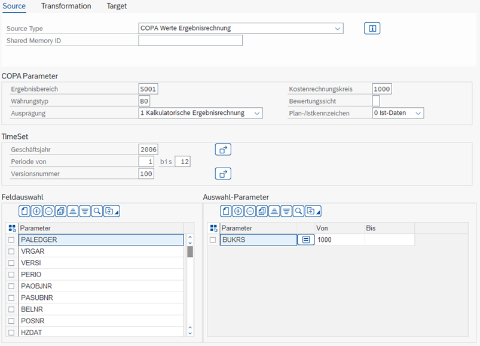The height and width of the screenshot is (346, 480).
Task: Remove a row with the Feldauswahl minus icon
Action: 48,211
